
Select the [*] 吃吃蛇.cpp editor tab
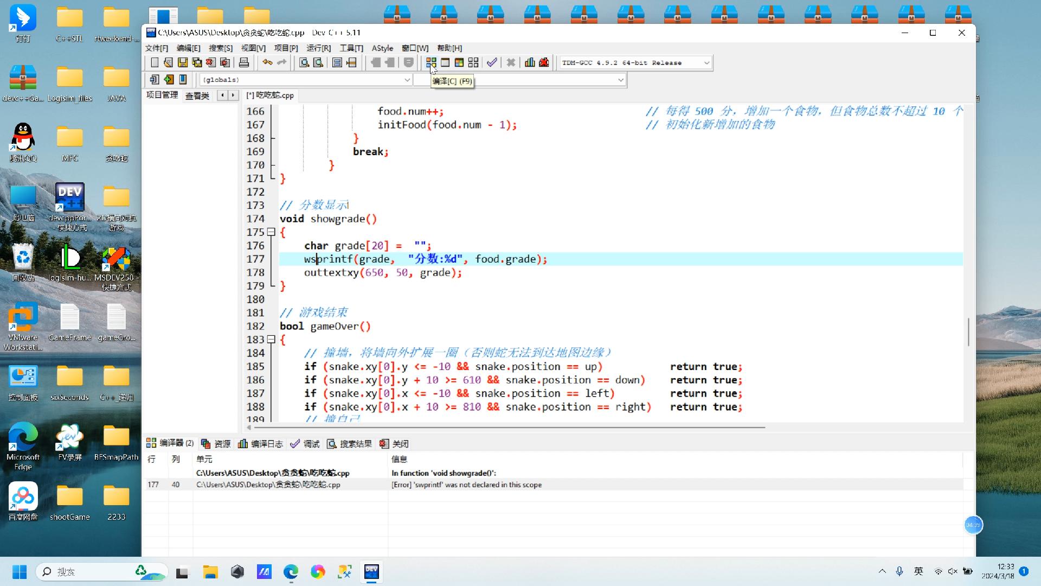click(270, 95)
